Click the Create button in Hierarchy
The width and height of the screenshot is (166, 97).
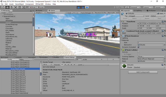4,13
